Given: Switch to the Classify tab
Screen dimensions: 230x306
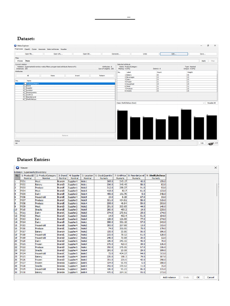Looking at the screenshot, I should tap(27, 49).
